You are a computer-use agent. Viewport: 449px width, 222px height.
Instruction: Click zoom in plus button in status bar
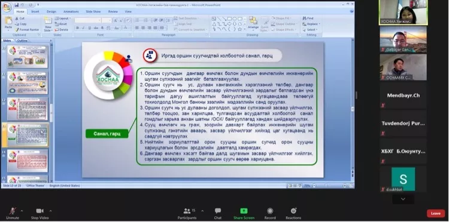344,186
